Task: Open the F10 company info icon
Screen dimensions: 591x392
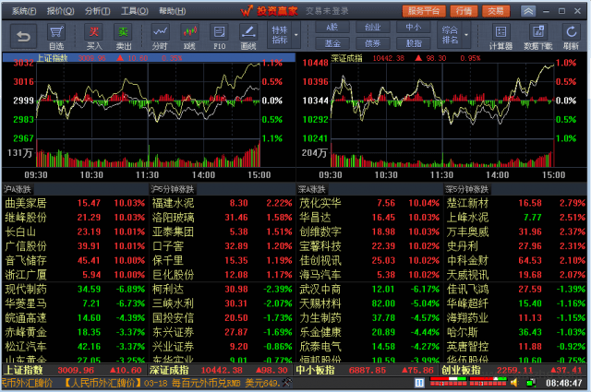Action: (x=219, y=37)
